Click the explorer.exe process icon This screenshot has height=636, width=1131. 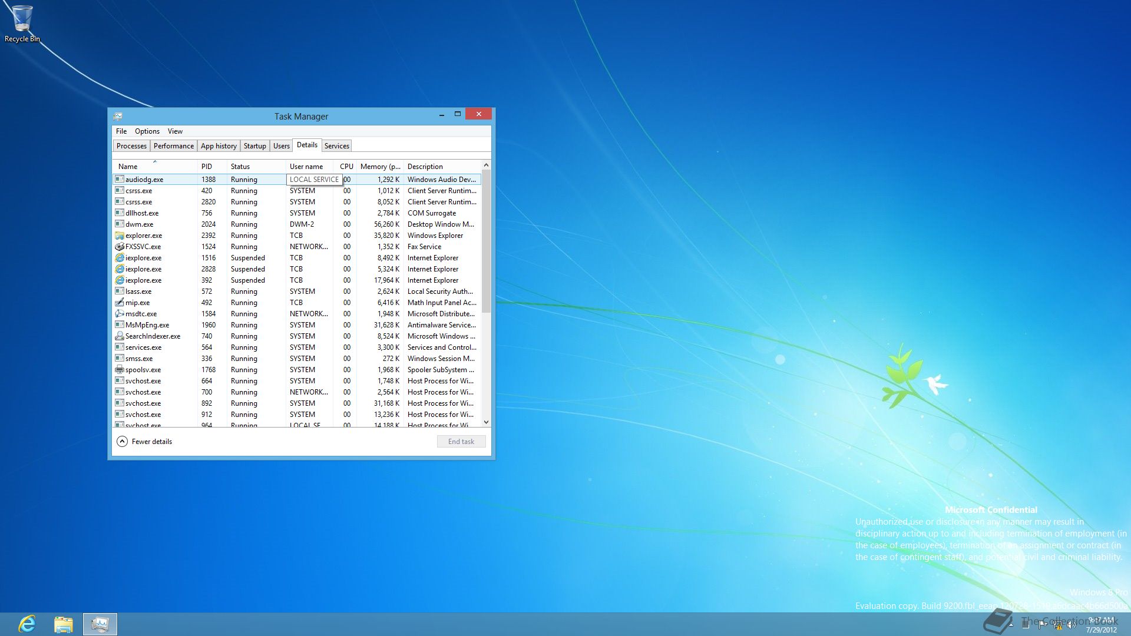point(120,236)
